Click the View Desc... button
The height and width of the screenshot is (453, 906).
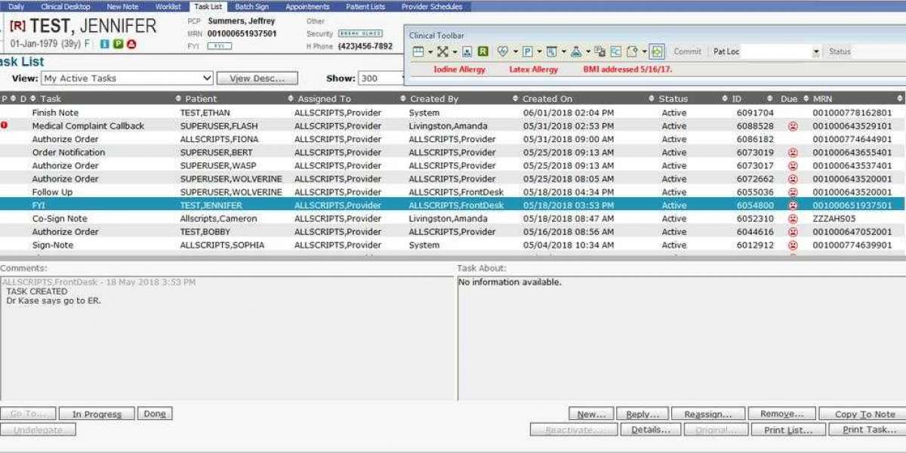coord(257,78)
